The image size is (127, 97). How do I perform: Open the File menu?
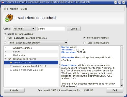(x=6, y=9)
